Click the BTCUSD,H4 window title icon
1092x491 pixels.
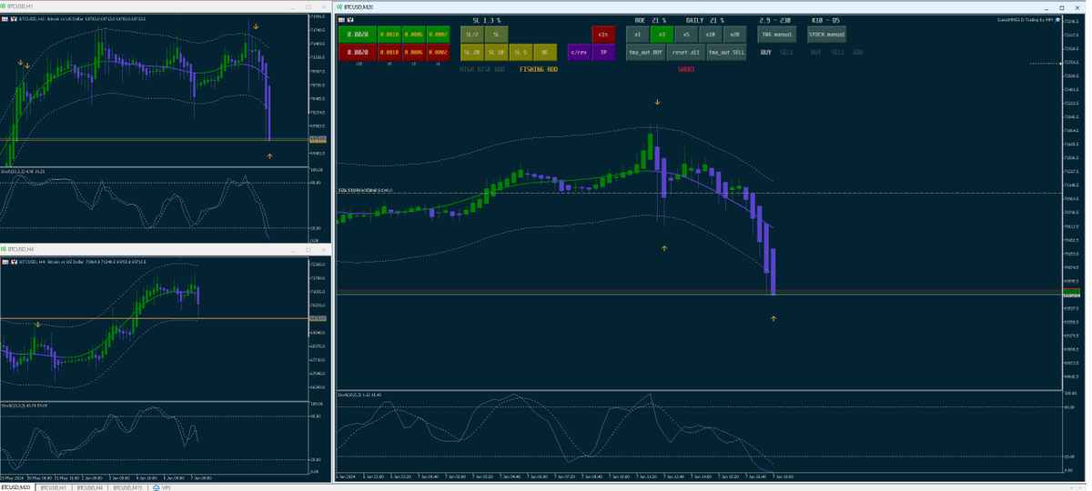[4, 249]
